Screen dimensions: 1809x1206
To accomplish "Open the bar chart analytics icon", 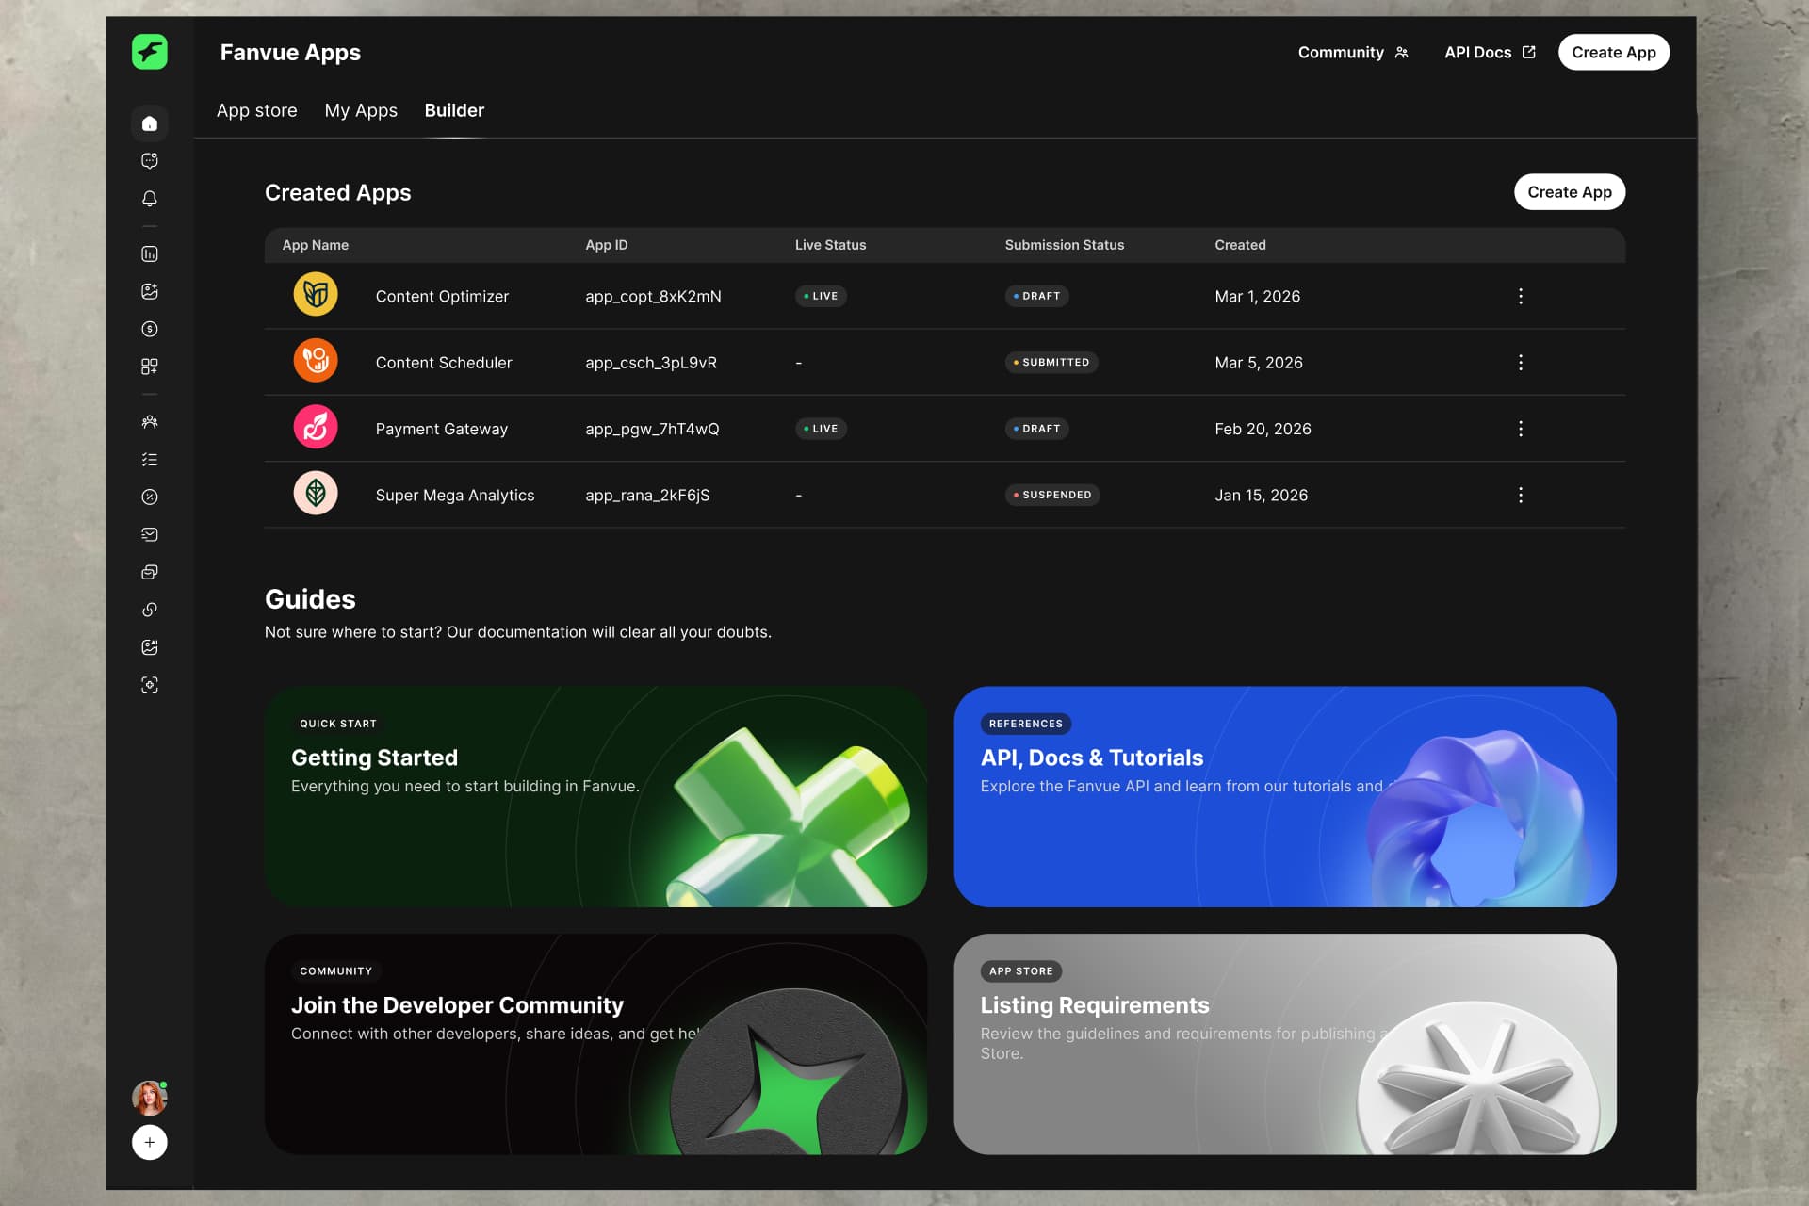I will click(x=150, y=254).
